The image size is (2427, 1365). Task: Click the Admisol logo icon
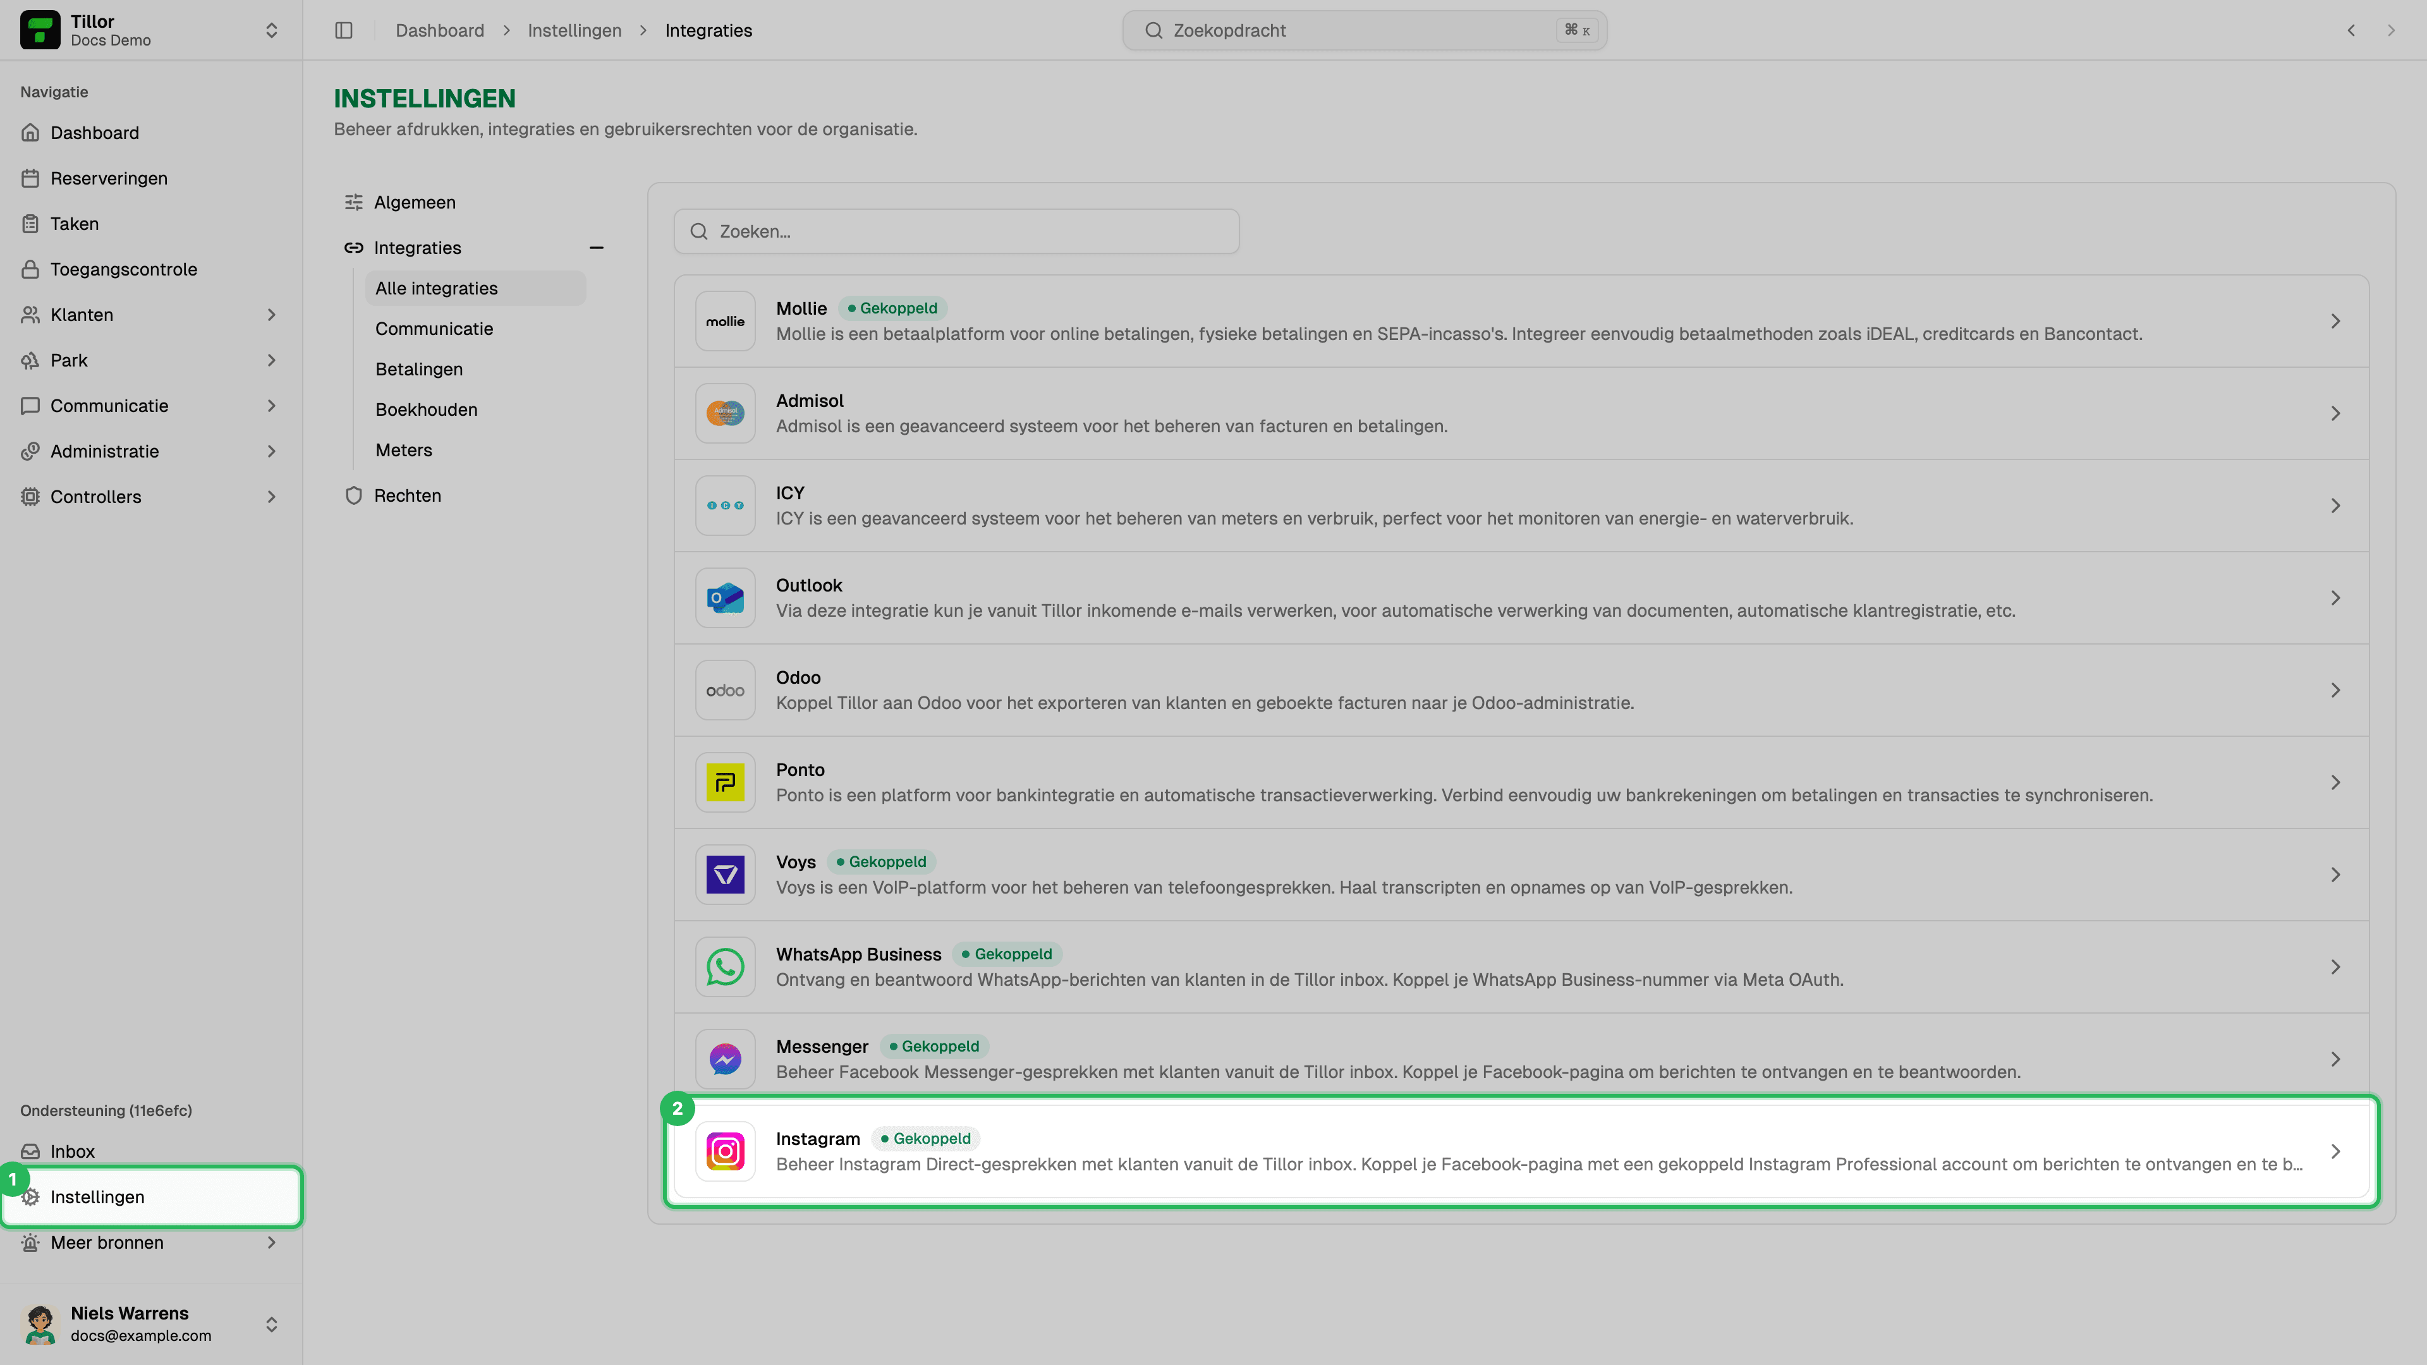726,413
